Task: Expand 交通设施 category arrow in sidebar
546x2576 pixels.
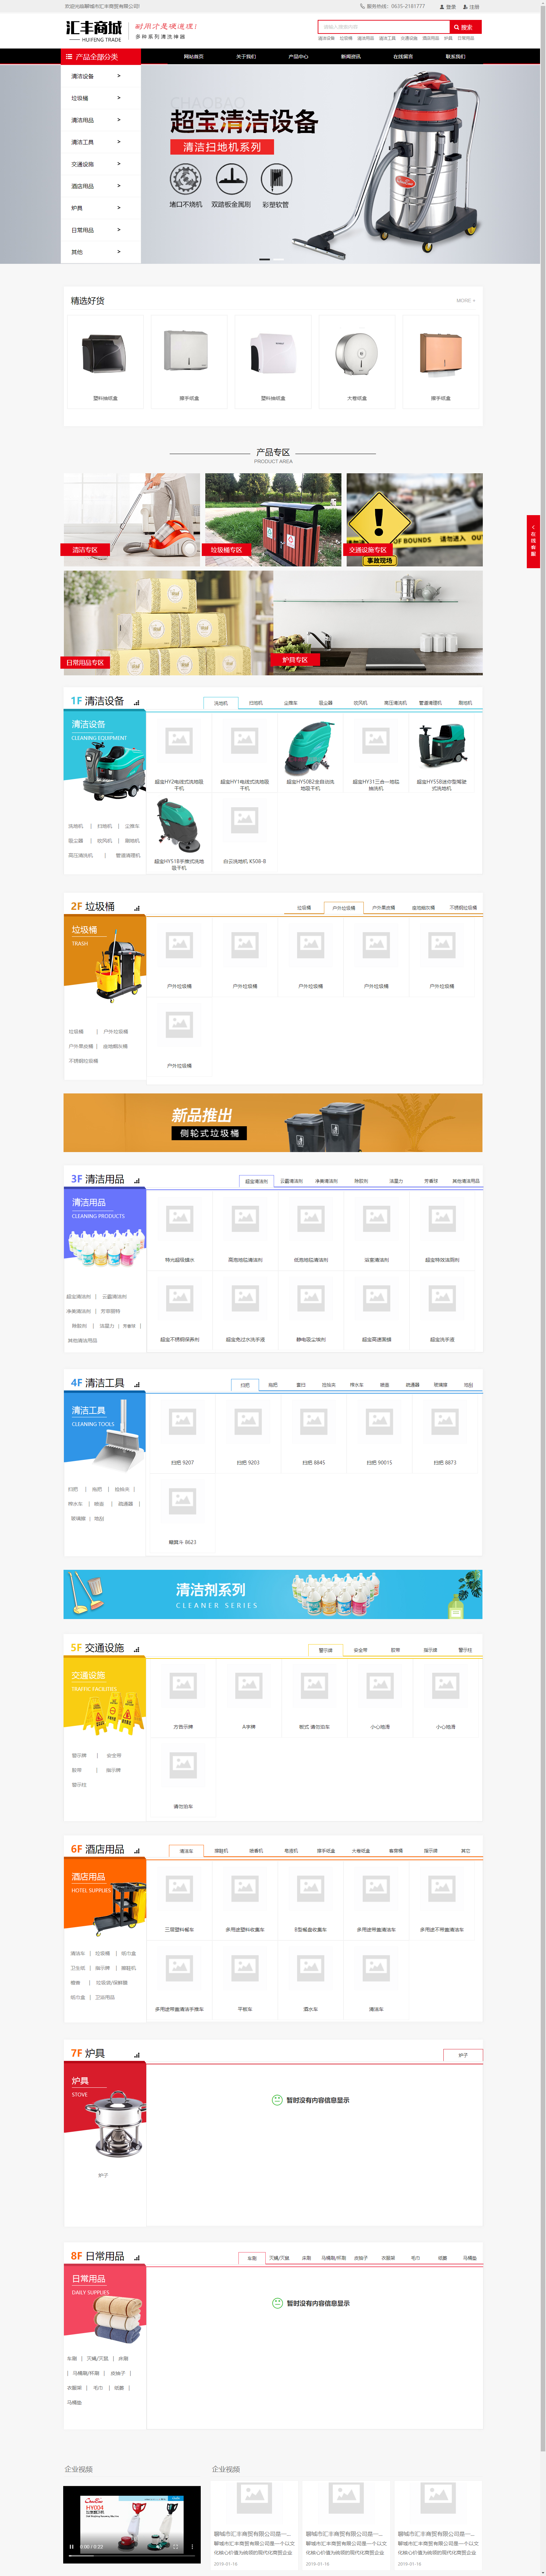Action: pos(119,164)
